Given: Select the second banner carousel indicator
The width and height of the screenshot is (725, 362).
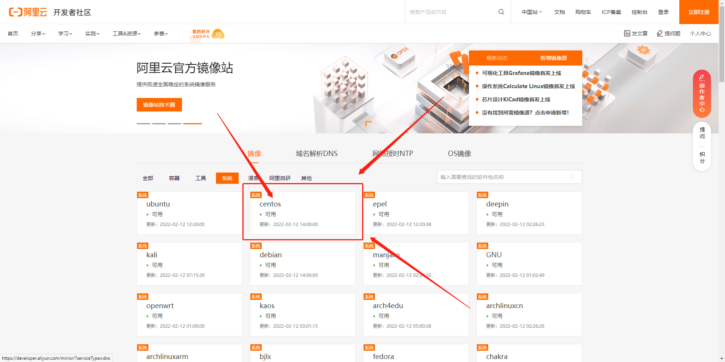Looking at the screenshot, I should click(x=159, y=124).
